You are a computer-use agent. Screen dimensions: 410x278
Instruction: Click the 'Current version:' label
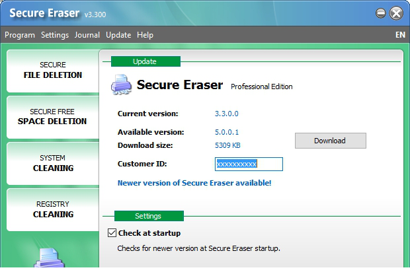coord(147,114)
